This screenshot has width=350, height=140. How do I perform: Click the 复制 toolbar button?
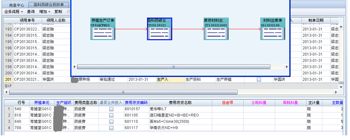pyautogui.click(x=58, y=11)
